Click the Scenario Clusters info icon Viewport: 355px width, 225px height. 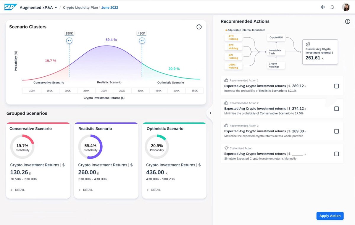coord(199,27)
